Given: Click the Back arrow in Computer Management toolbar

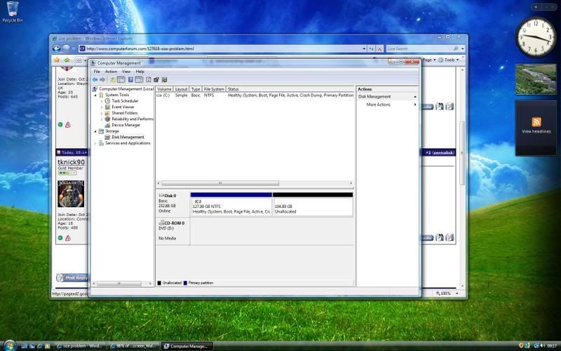Looking at the screenshot, I should pyautogui.click(x=95, y=80).
